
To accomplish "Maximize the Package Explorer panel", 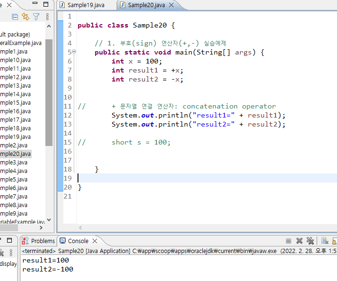I will point(46,4).
